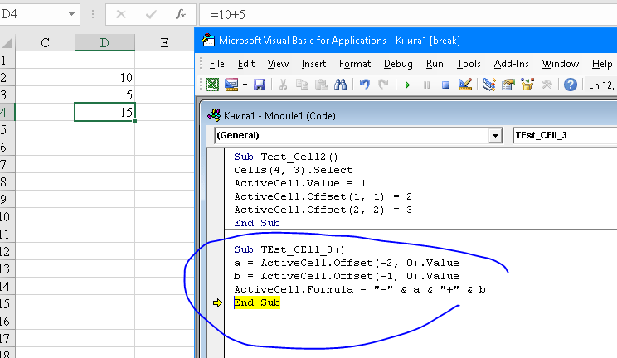617x358 pixels.
Task: Click the Microsoft Visual Basic for Applications title bar
Action: click(406, 41)
